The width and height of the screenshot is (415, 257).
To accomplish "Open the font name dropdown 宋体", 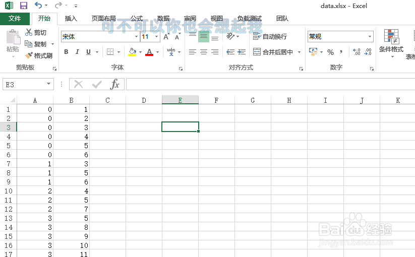I will pos(136,36).
